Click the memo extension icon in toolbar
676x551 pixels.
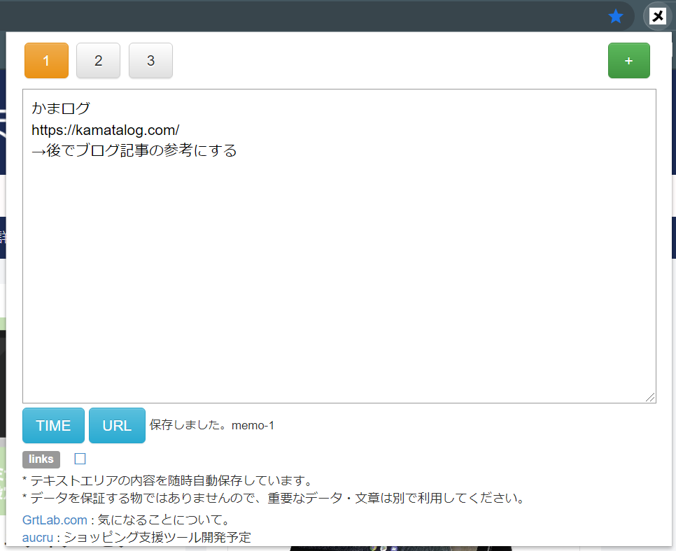tap(658, 17)
